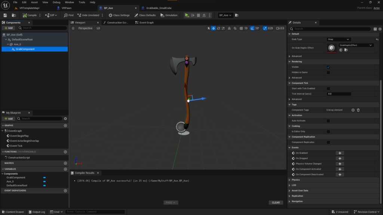383x215 pixels.
Task: Add On Grabbed event with plus button
Action: click(x=340, y=153)
